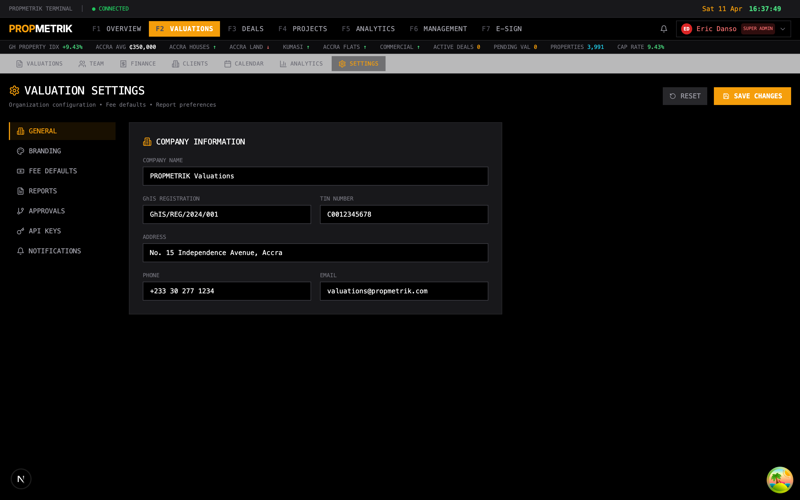The image size is (800, 500).
Task: Click the Branding palette icon
Action: [21, 151]
